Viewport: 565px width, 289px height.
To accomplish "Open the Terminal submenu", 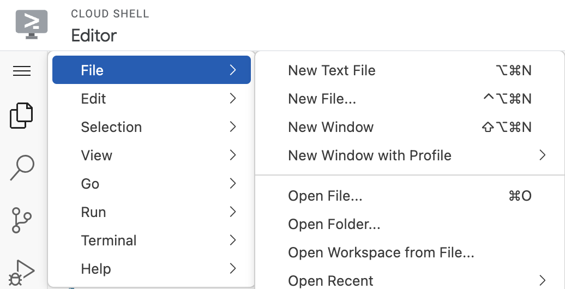I will (151, 240).
